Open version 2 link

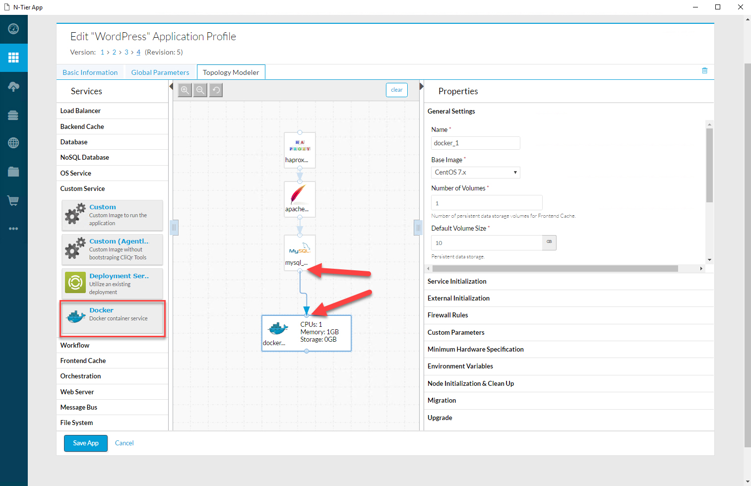(x=114, y=52)
